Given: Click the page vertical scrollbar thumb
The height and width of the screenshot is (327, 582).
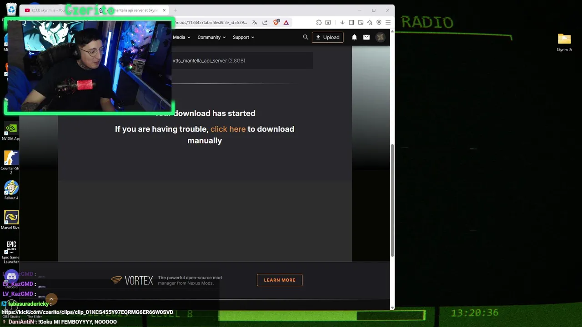Looking at the screenshot, I should tap(392, 201).
